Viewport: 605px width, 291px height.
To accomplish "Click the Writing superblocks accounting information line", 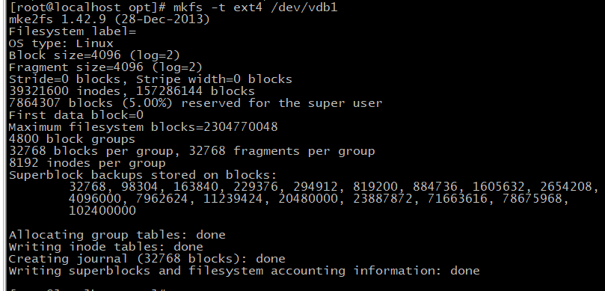I will [x=245, y=270].
